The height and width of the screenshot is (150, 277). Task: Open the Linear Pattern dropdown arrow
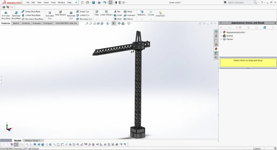(x=106, y=19)
